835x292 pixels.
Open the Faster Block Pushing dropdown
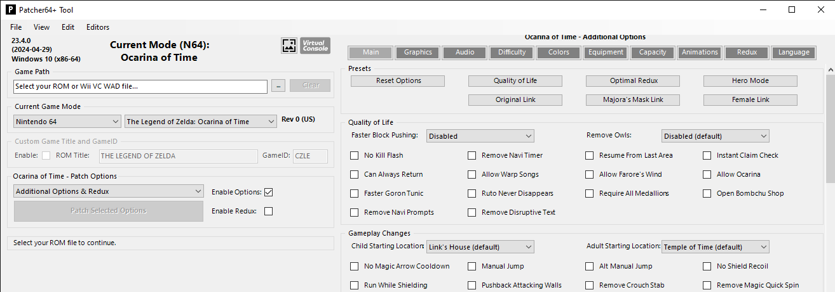pyautogui.click(x=480, y=136)
